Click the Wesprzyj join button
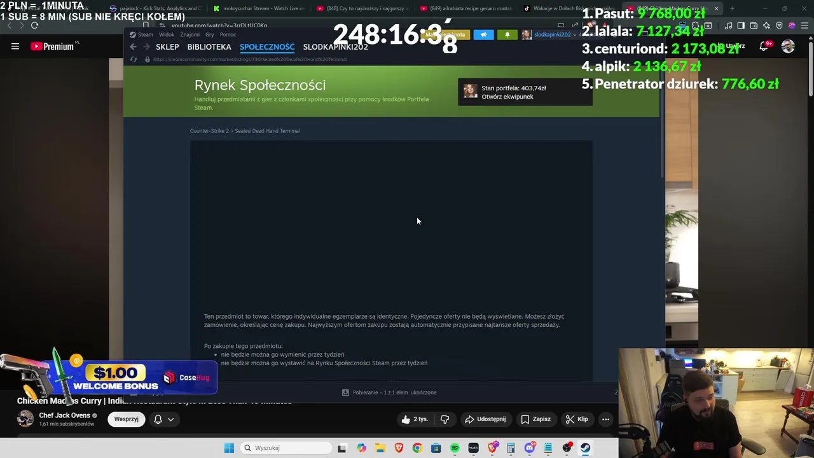Screen dimensions: 814x458 (126, 419)
